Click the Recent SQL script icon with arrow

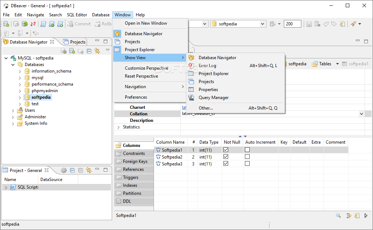tap(52, 24)
